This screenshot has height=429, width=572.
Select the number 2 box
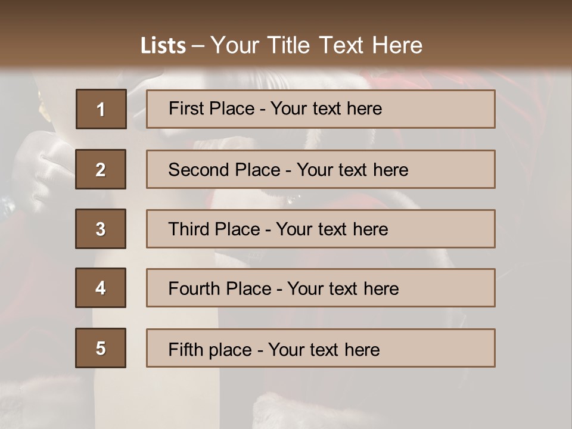[x=101, y=169]
